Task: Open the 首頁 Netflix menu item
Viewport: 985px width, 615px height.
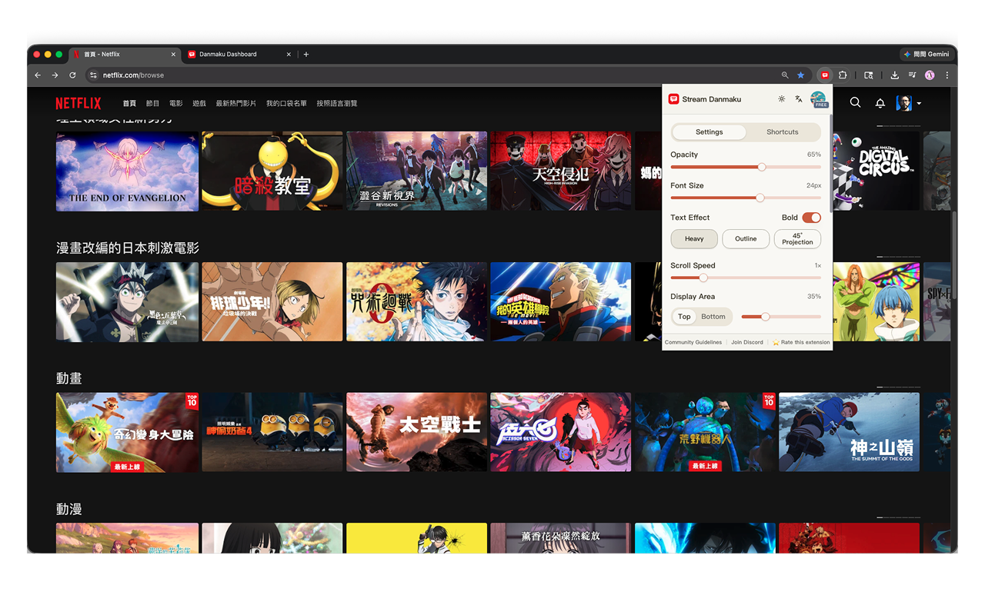Action: (x=129, y=103)
